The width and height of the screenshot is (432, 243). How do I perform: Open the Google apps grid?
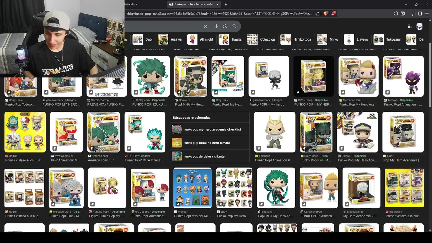click(x=409, y=26)
